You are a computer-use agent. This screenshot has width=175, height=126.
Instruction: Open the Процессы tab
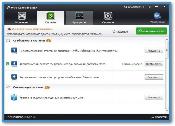tap(79, 18)
